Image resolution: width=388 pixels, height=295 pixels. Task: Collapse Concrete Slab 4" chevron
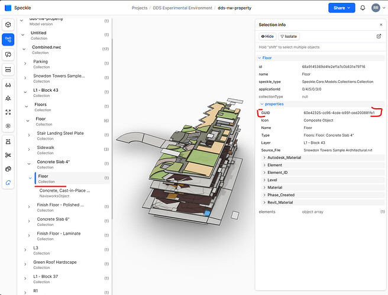click(29, 164)
